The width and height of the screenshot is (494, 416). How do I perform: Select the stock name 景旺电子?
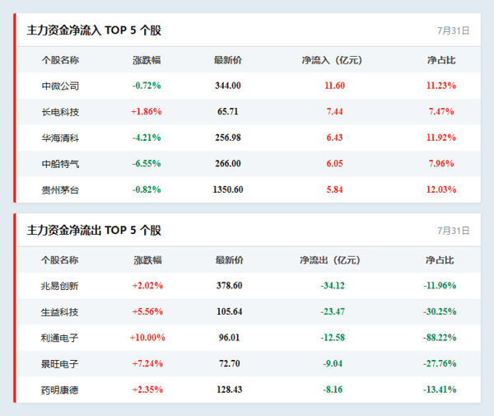[59, 364]
